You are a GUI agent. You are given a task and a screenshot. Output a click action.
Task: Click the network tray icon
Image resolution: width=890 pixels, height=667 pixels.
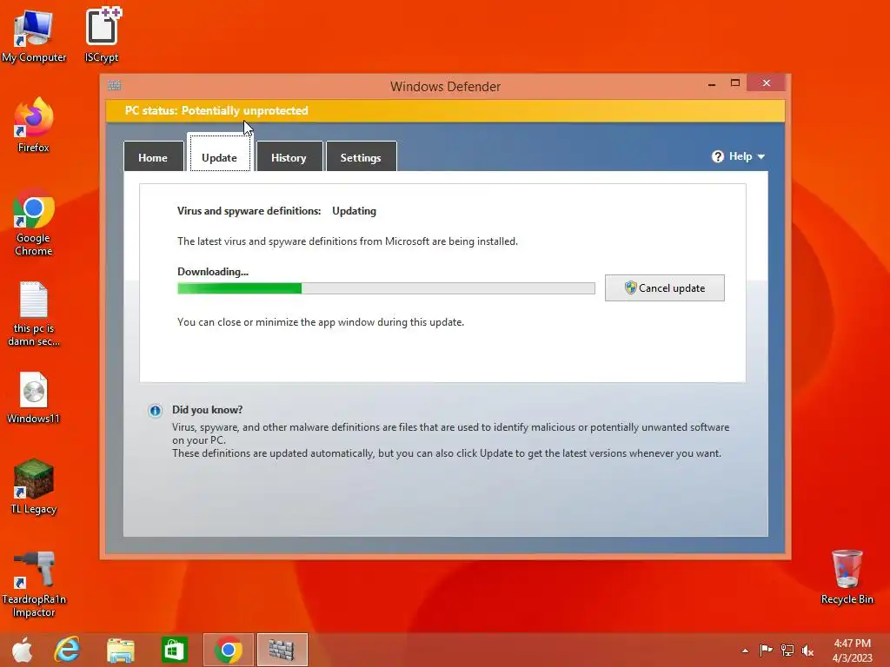pos(787,650)
